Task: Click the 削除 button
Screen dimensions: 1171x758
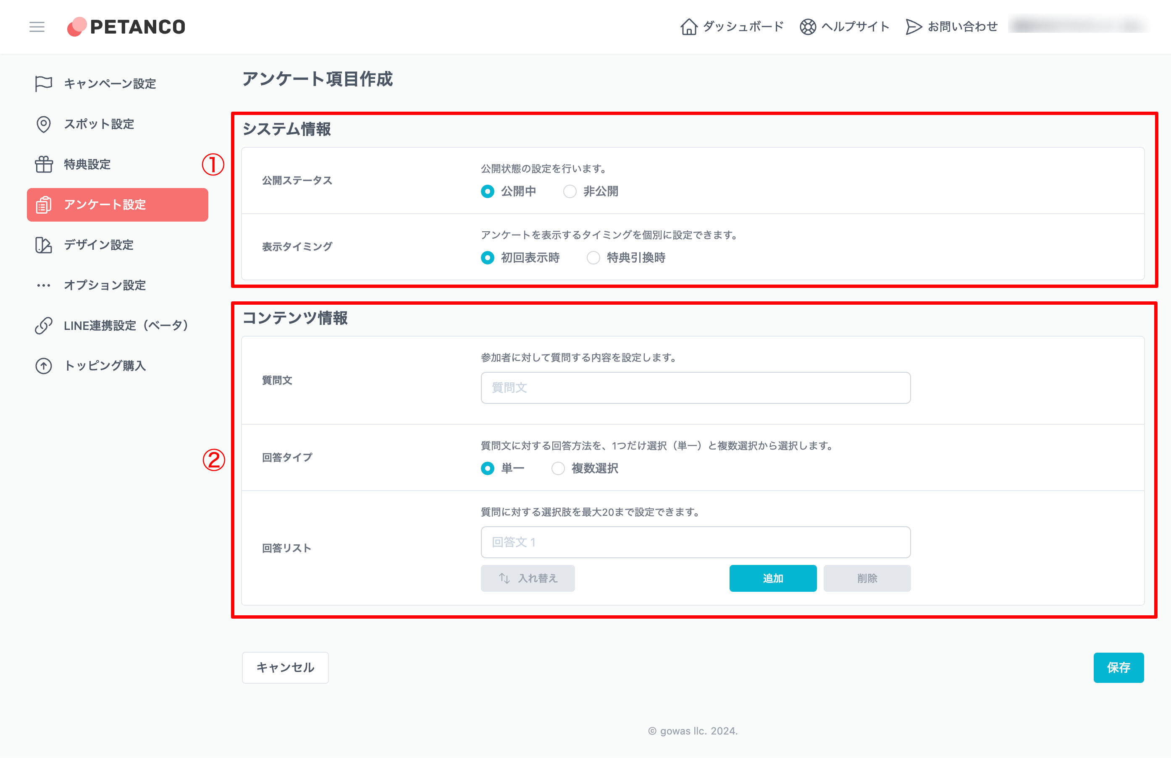Action: point(867,579)
